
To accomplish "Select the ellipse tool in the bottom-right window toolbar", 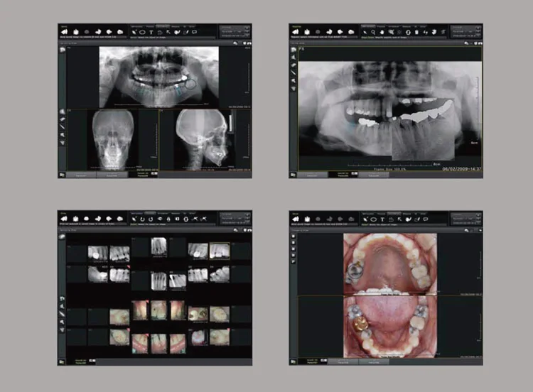I will click(x=374, y=219).
